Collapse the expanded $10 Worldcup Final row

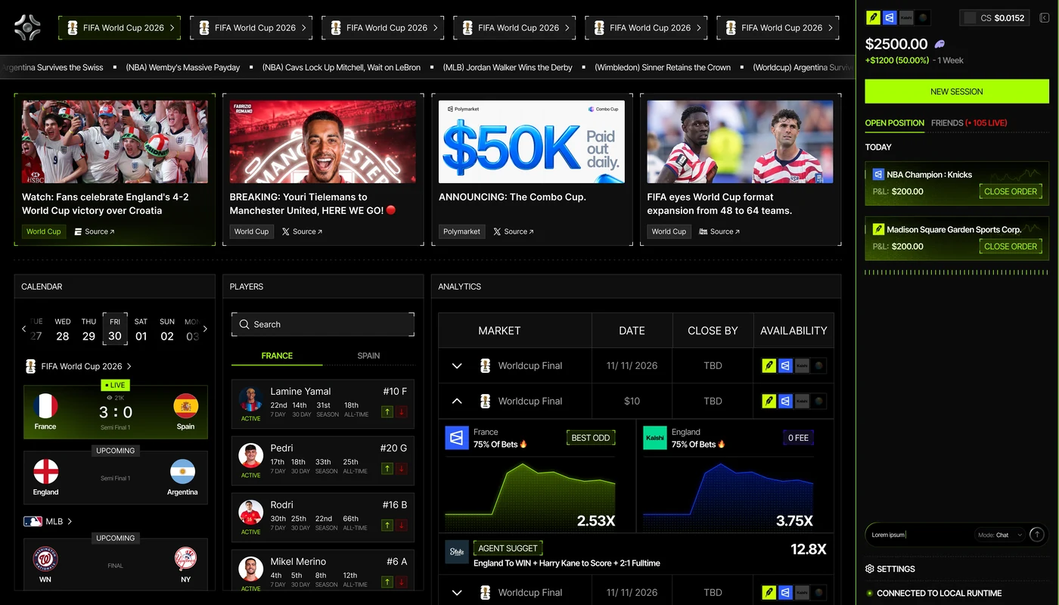[x=457, y=401]
